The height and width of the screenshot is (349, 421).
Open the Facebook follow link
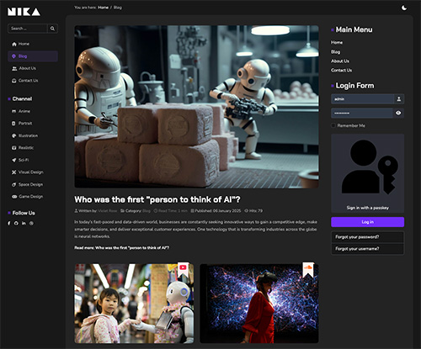click(x=9, y=224)
